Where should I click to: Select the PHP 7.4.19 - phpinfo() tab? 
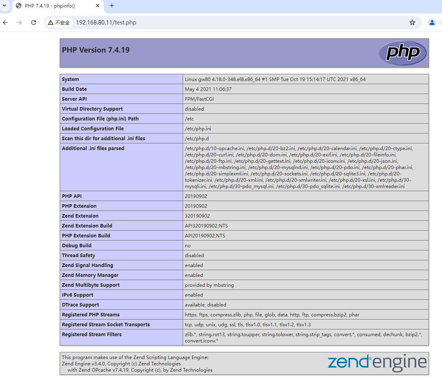(58, 6)
